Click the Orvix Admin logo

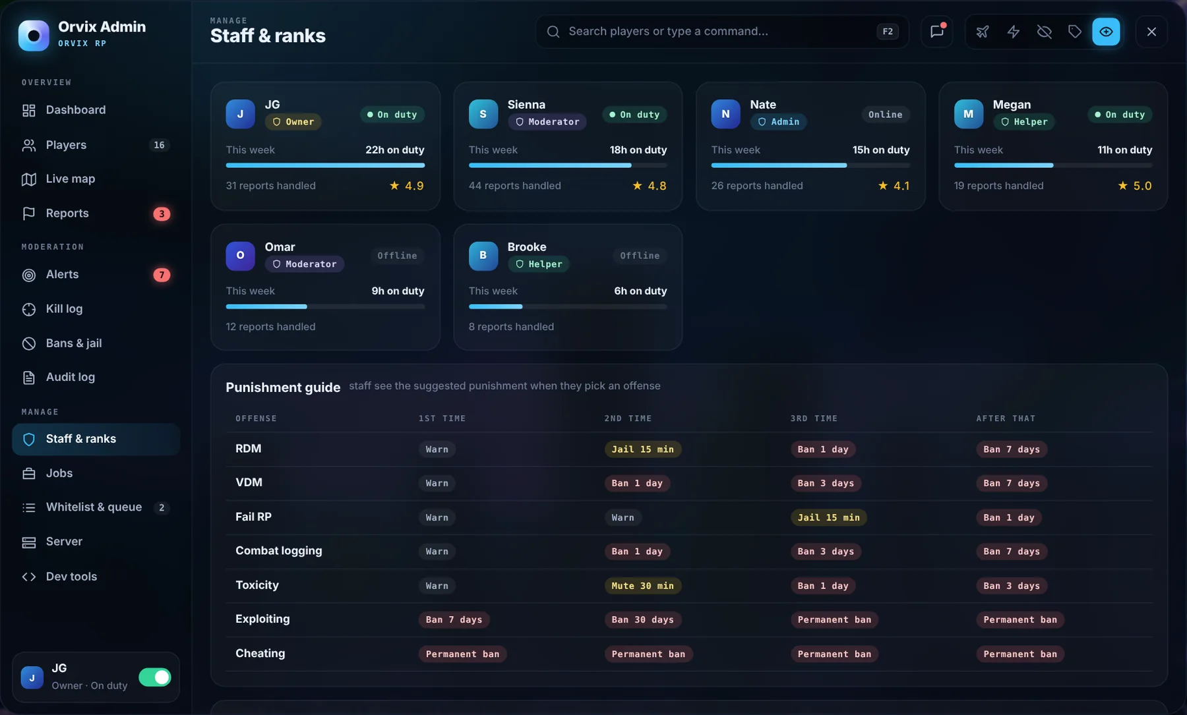click(34, 35)
